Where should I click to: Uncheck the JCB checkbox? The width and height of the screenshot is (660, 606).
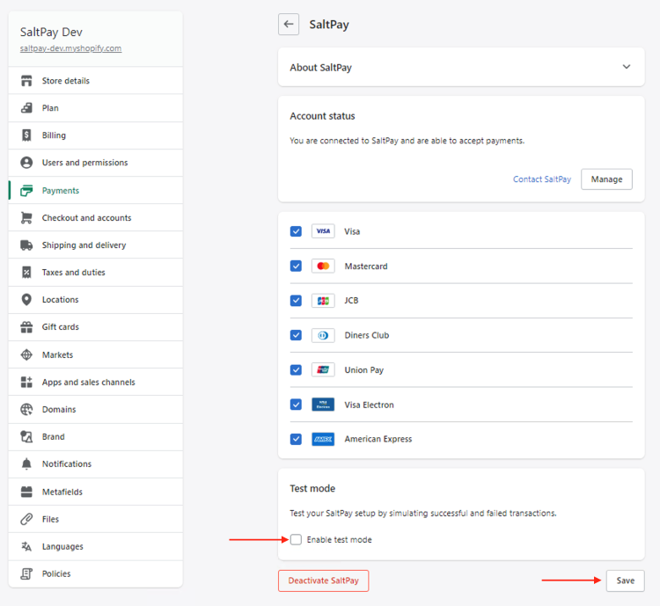pos(296,301)
